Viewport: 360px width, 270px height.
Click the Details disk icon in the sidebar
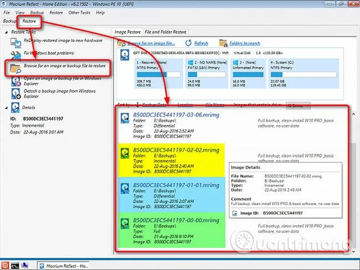[16, 107]
